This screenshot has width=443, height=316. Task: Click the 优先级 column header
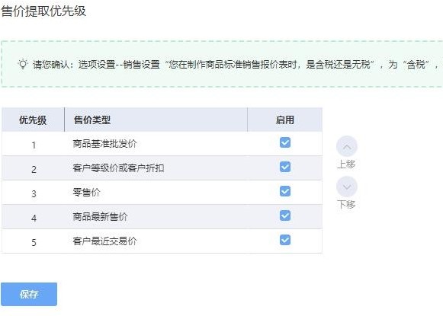point(33,120)
